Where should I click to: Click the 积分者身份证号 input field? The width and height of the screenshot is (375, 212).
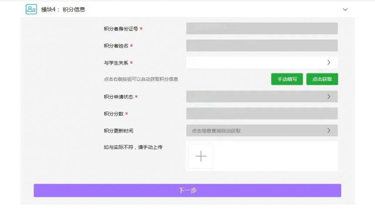(x=262, y=29)
